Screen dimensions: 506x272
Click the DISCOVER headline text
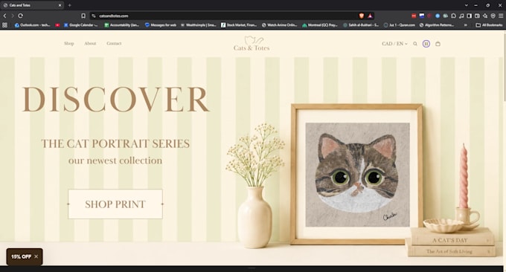click(x=116, y=100)
